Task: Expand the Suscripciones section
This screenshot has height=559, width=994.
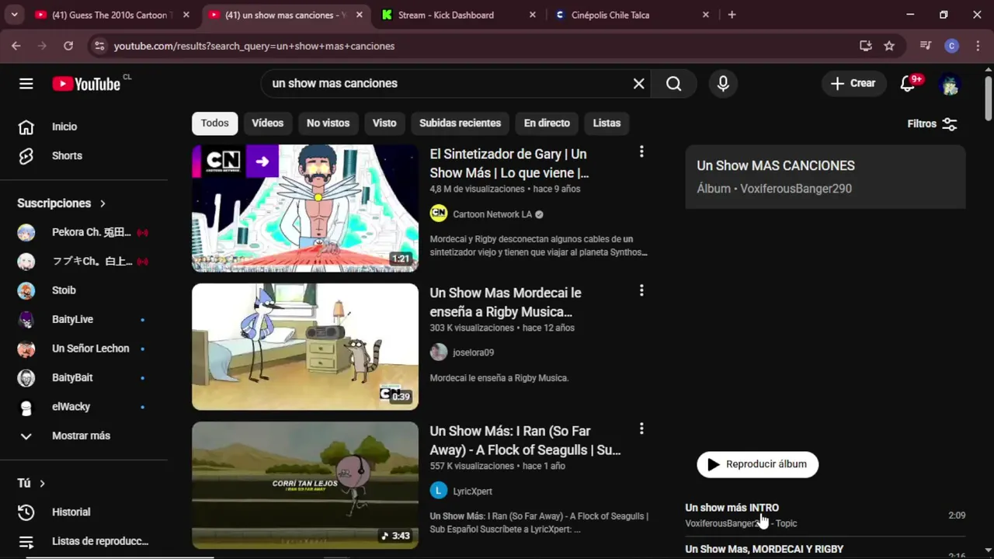Action: (61, 203)
